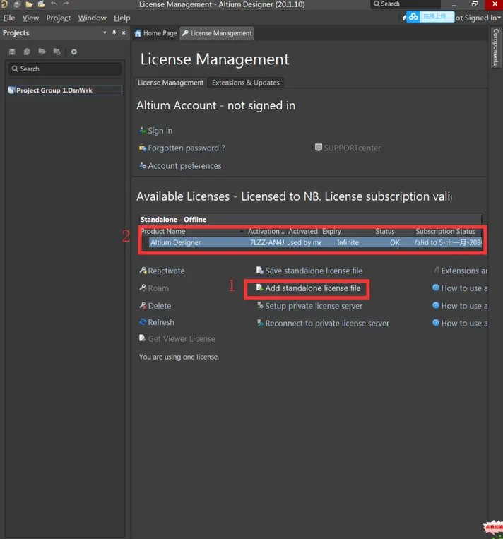Open Projects panel settings gear
The height and width of the screenshot is (539, 503).
click(74, 52)
